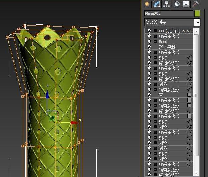Select the FFD(长方体) 4x4x4 modifier row
The width and height of the screenshot is (208, 177).
[x=169, y=31]
